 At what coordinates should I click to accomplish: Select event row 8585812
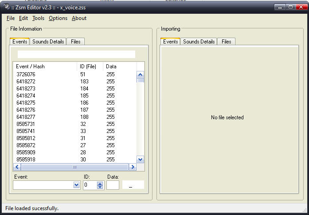coord(75,138)
